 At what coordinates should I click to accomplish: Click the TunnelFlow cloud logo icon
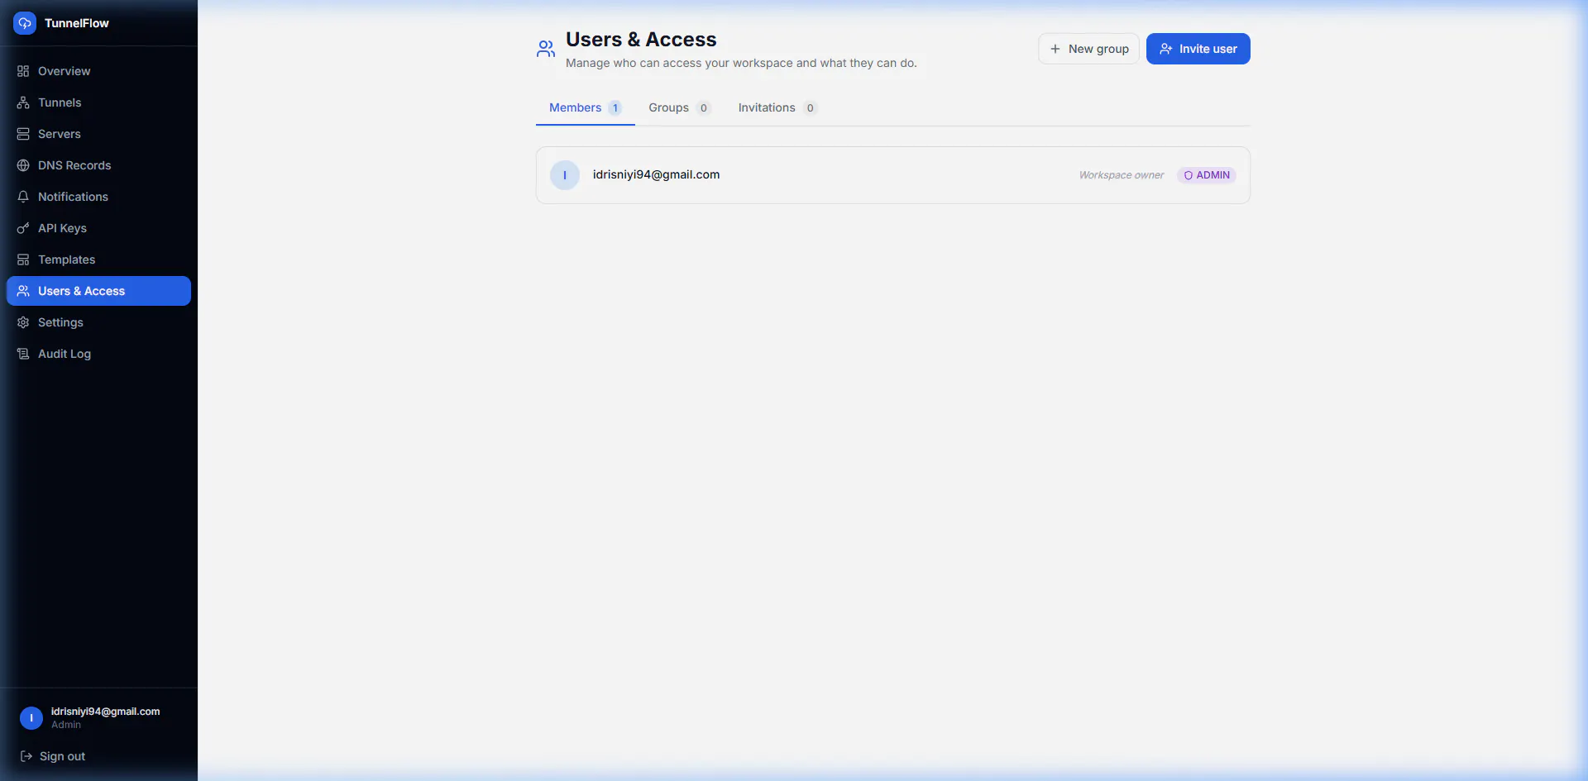[25, 23]
